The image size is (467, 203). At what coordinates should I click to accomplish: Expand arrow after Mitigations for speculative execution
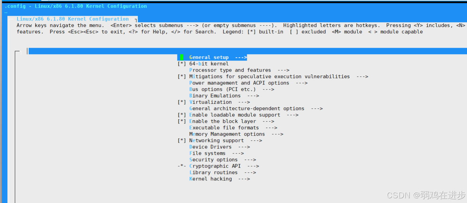point(362,76)
